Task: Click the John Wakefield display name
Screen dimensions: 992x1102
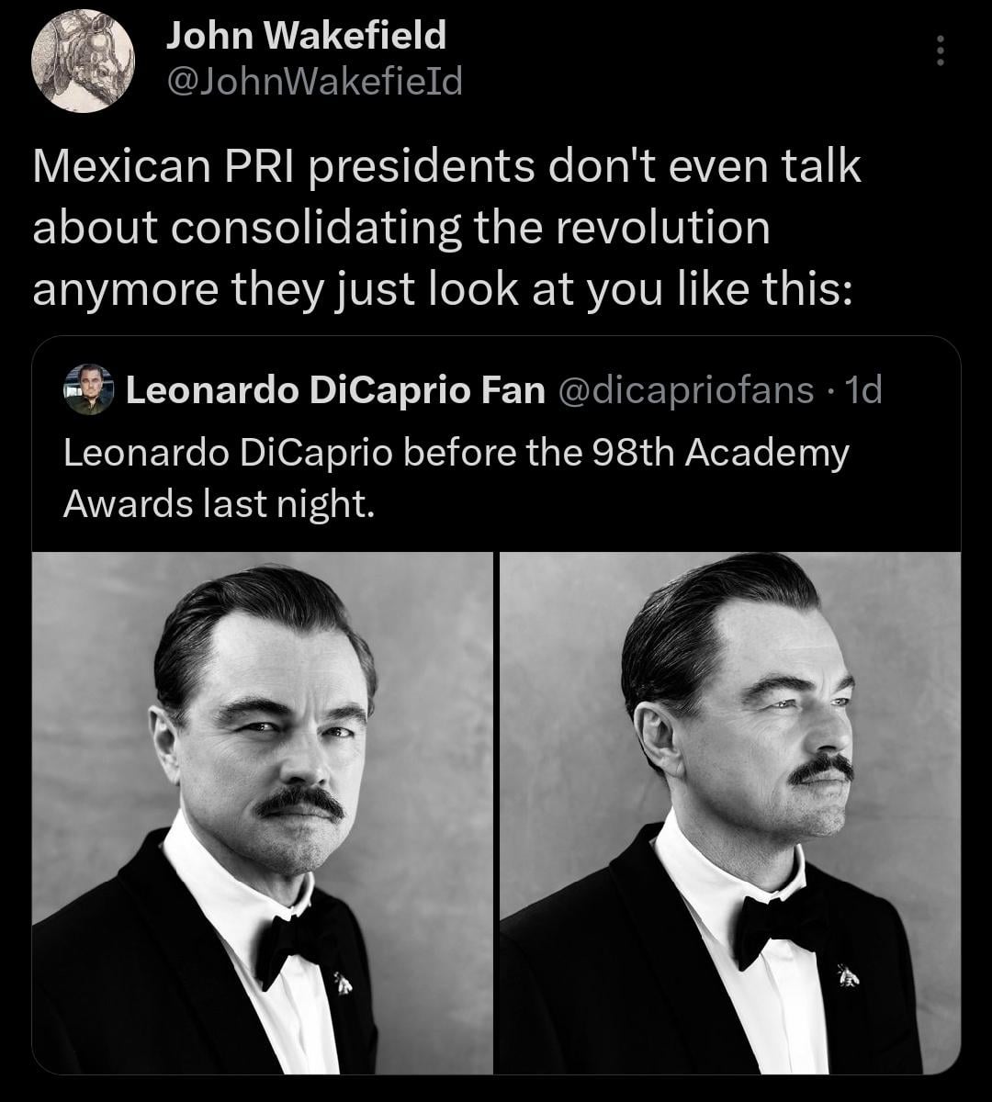Action: 306,36
